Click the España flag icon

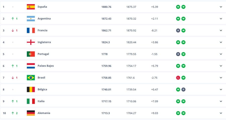point(31,7)
